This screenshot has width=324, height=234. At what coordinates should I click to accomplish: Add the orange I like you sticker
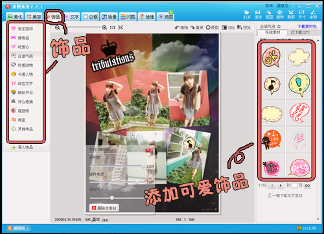pyautogui.click(x=272, y=139)
